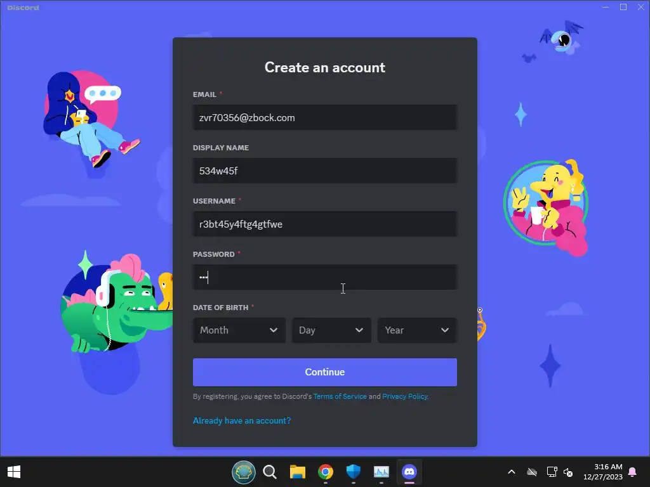Open File Explorer from the taskbar

(298, 472)
